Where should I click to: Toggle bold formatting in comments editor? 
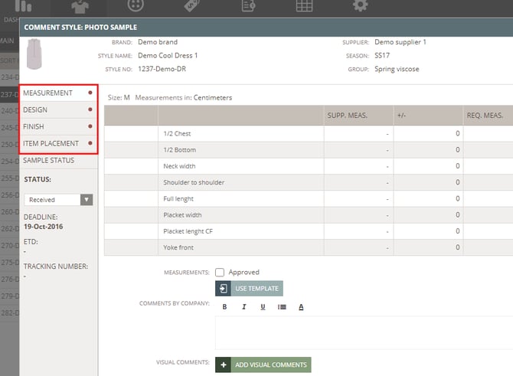(x=225, y=307)
